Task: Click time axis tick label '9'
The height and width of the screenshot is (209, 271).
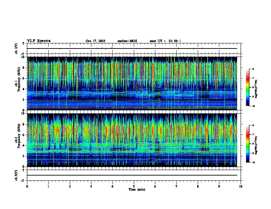Action: coord(219,186)
